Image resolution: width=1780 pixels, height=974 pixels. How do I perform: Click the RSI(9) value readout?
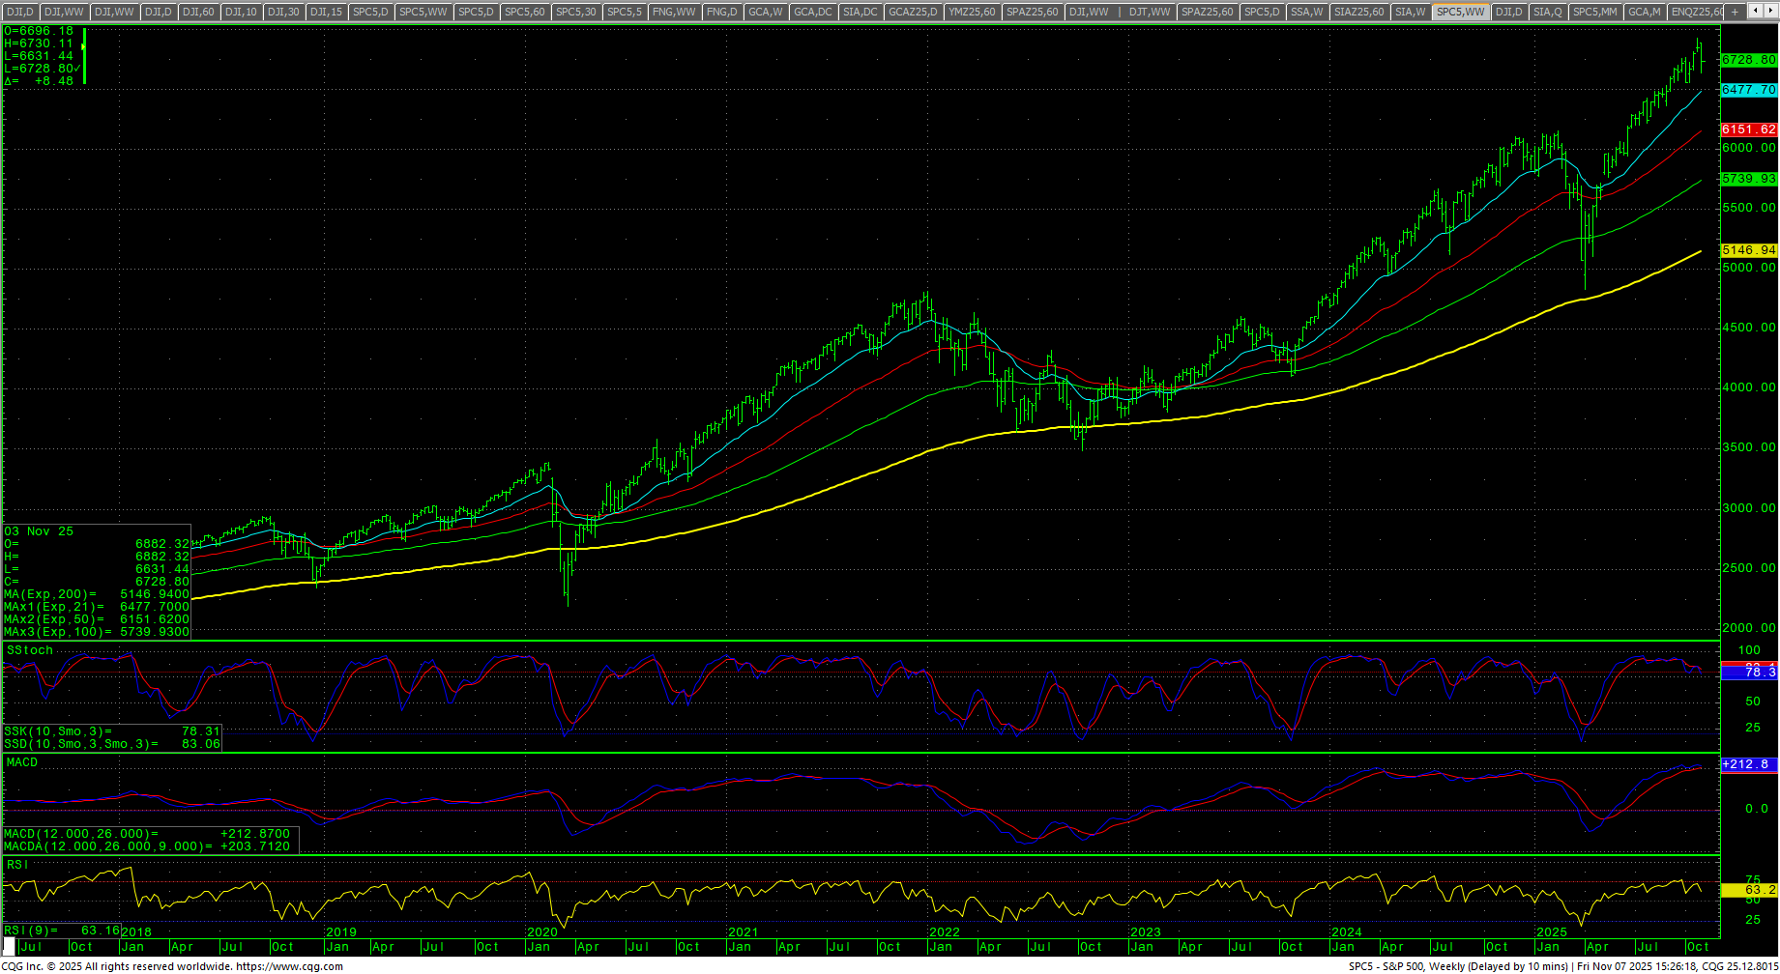100,931
